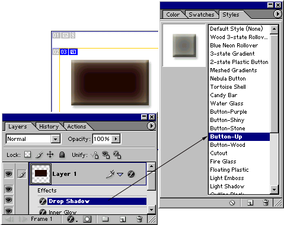Toggle lock position move icon
Viewport: 284px width, 225px height.
click(x=50, y=155)
